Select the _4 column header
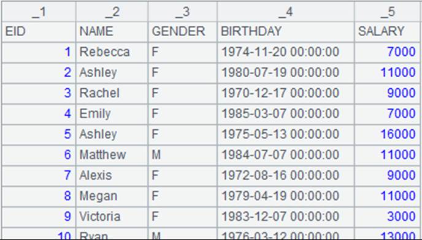The image size is (422, 240). (x=286, y=12)
